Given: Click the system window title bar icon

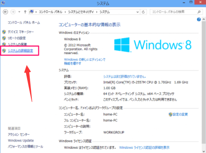Looking at the screenshot, I should [3, 3].
